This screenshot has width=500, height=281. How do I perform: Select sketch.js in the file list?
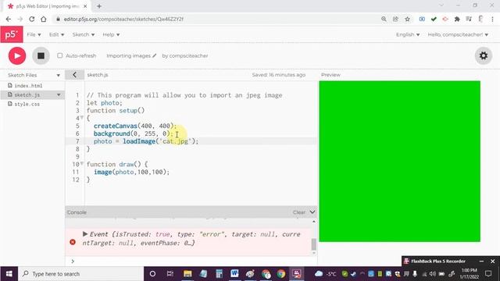pyautogui.click(x=27, y=95)
